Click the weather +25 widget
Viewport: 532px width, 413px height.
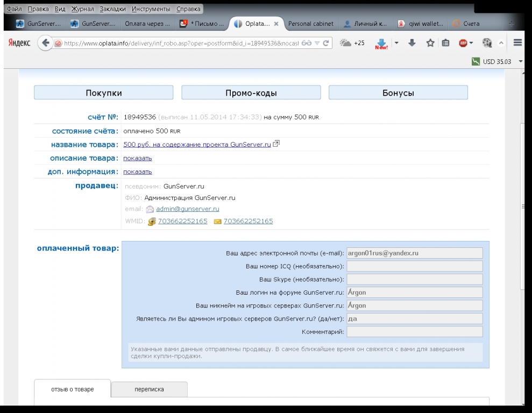coord(352,43)
